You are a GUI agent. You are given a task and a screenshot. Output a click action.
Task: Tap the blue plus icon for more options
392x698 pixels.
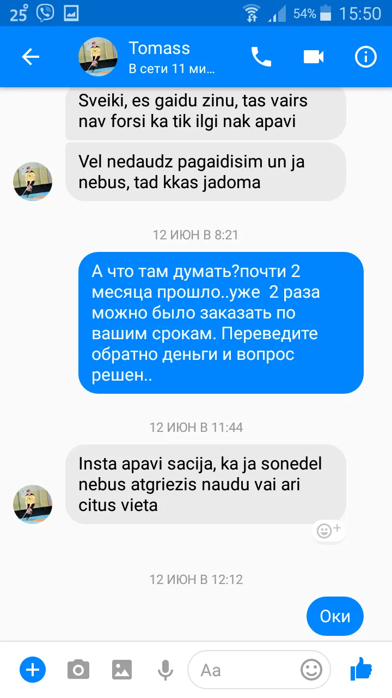(33, 669)
